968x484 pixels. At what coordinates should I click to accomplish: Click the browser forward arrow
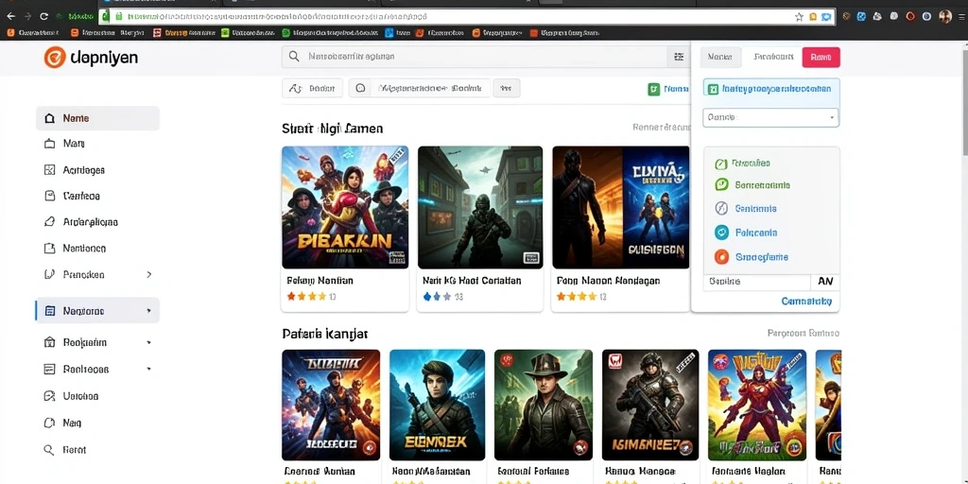point(27,17)
